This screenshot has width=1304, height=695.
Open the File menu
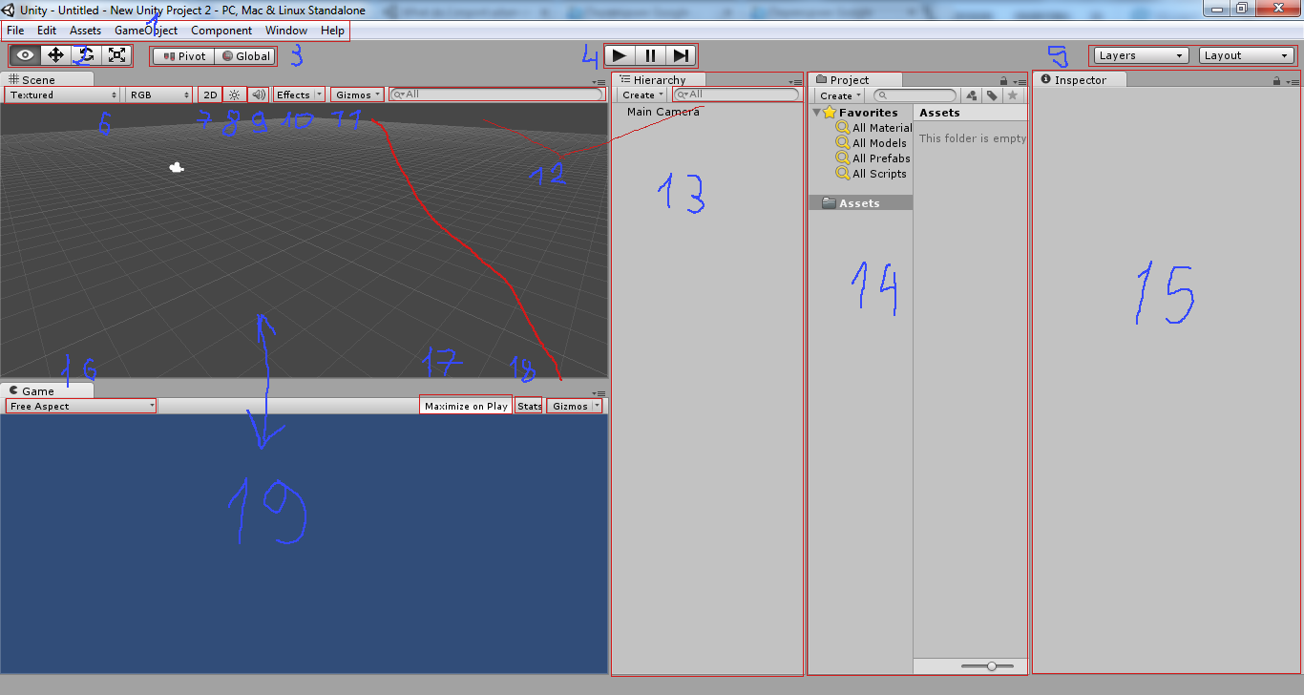[15, 31]
